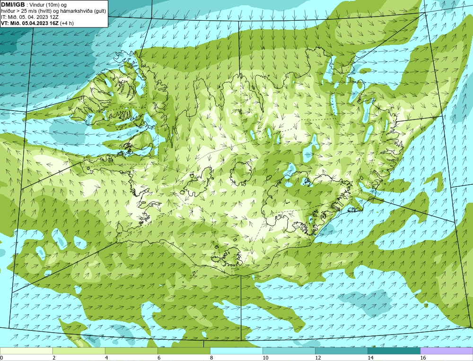The image size is (473, 361).
Task: Click the legend scale label '0'
Action: coord(1,358)
